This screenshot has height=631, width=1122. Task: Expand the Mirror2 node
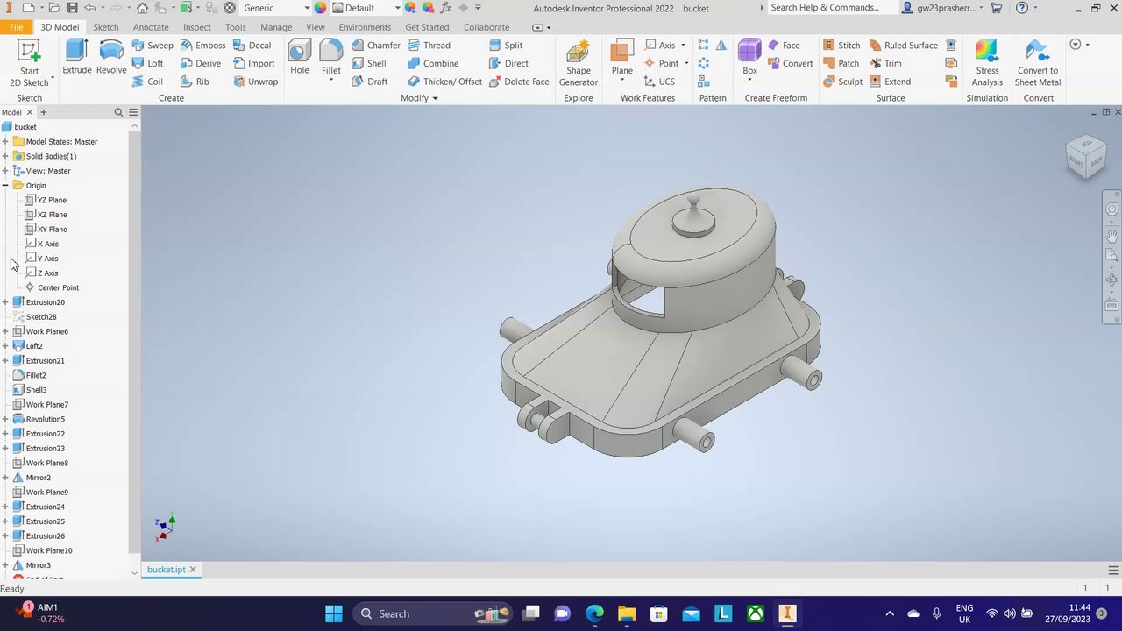(5, 478)
